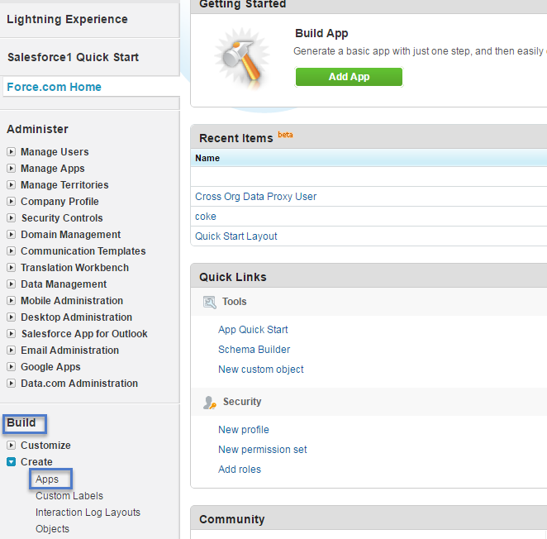The width and height of the screenshot is (547, 539).
Task: Go to Force.com Home
Action: coord(54,87)
